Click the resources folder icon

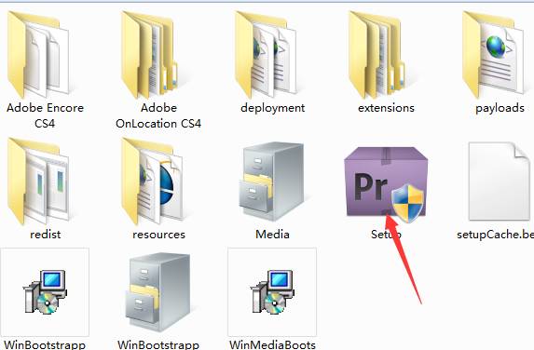tap(152, 181)
